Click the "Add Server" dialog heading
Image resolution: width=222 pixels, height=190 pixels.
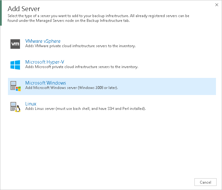[24, 8]
